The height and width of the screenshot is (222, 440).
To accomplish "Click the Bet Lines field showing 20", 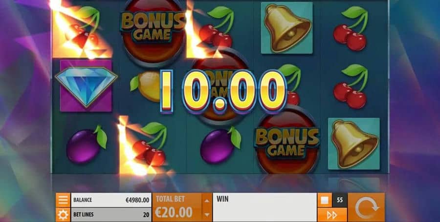I will pyautogui.click(x=111, y=215).
